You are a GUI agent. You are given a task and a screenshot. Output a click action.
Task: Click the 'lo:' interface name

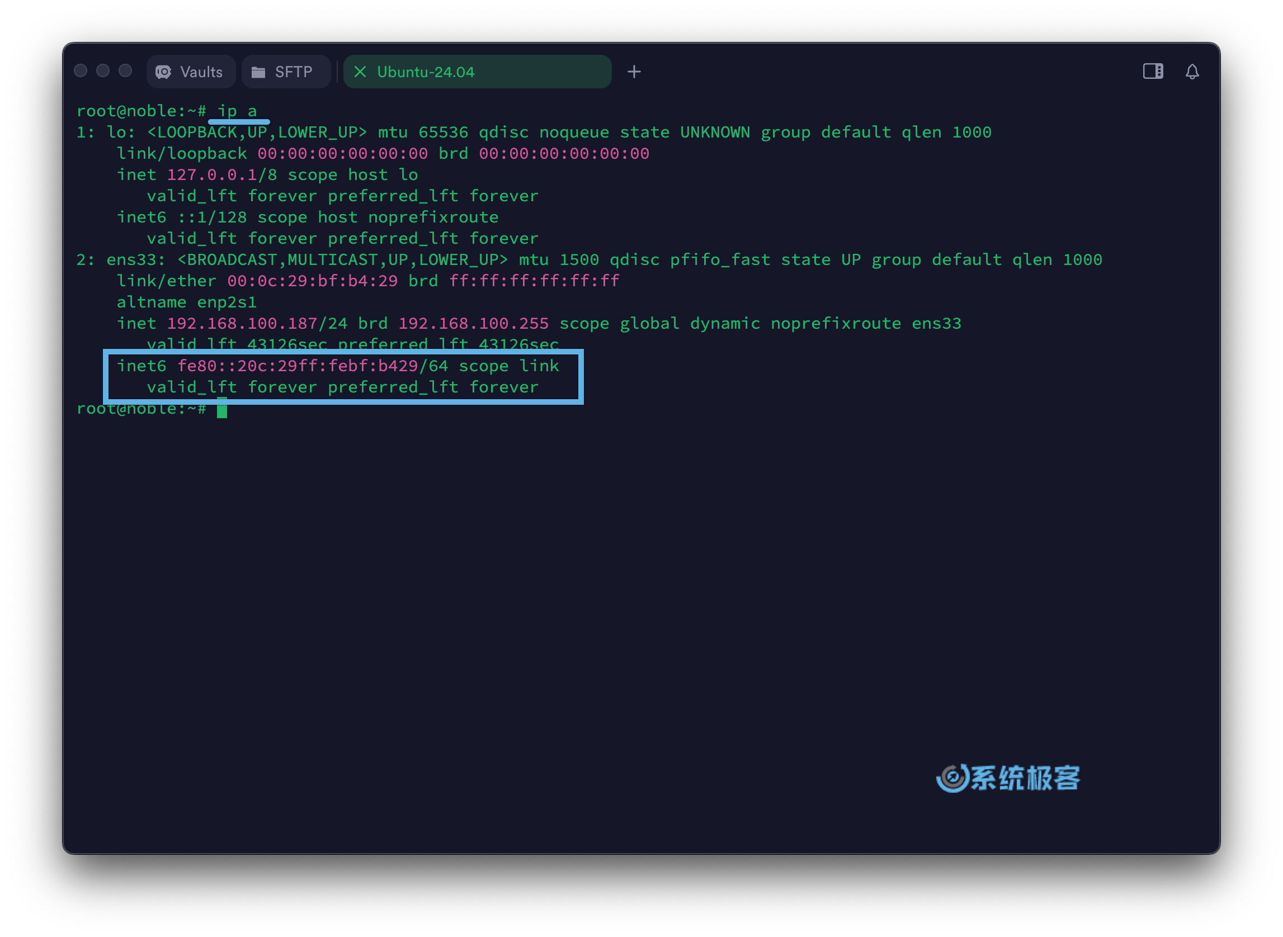(x=121, y=132)
